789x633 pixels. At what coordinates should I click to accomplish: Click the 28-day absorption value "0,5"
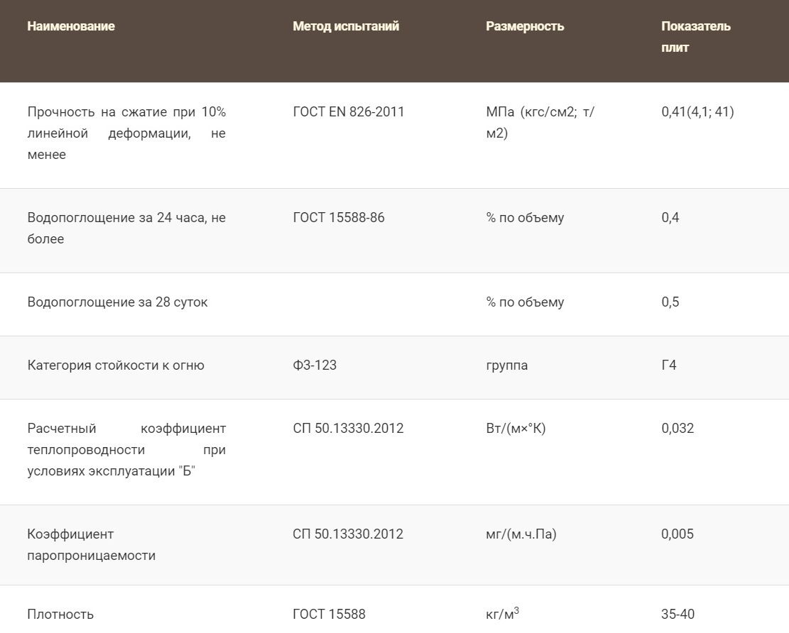pyautogui.click(x=670, y=302)
